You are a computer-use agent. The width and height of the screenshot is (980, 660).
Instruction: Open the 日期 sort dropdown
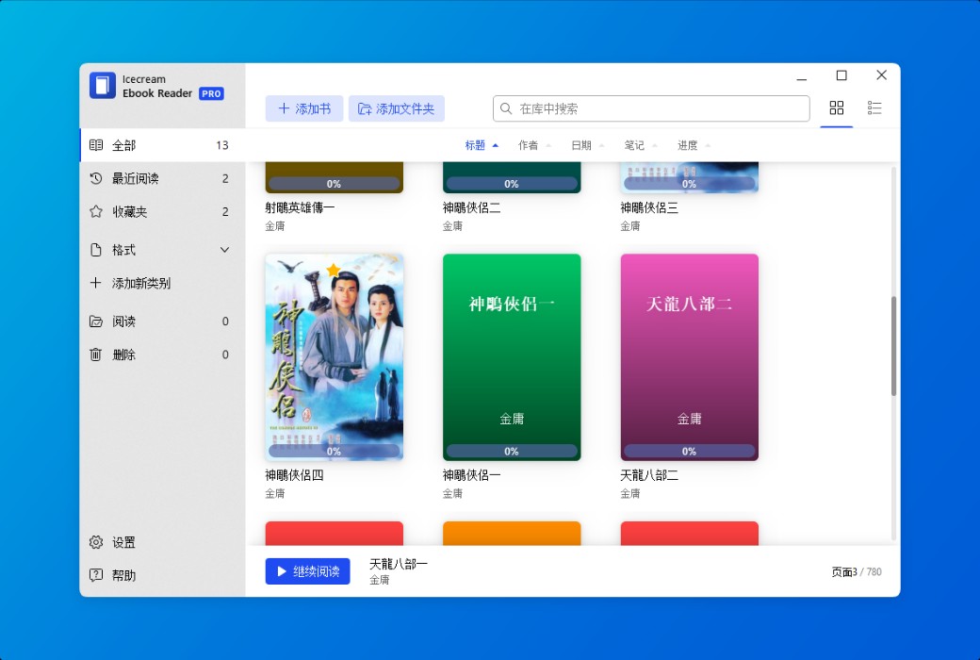click(x=584, y=144)
